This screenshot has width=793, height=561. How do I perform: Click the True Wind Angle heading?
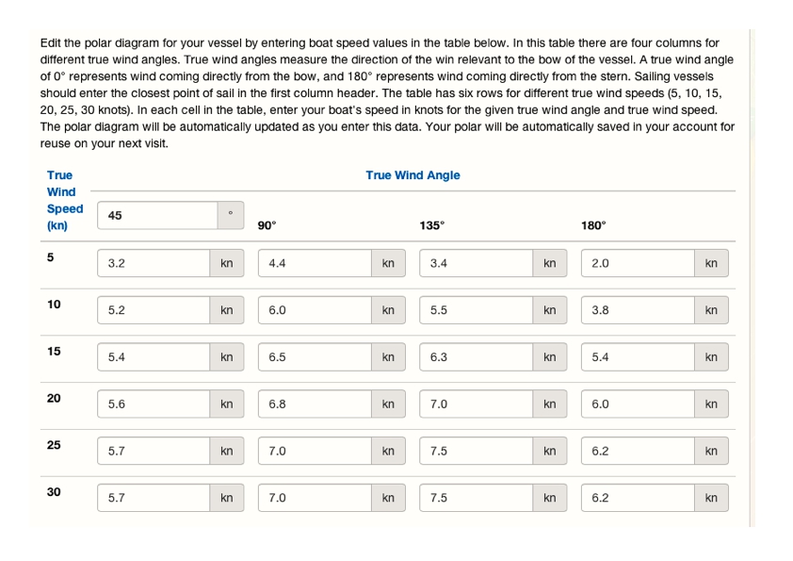click(413, 175)
